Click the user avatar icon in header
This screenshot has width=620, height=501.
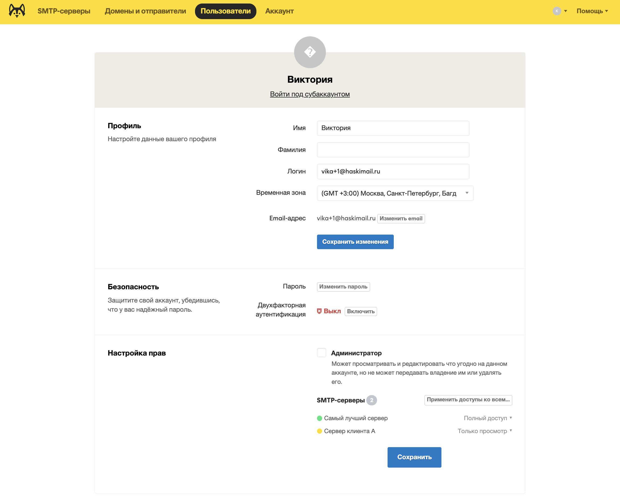tap(556, 11)
